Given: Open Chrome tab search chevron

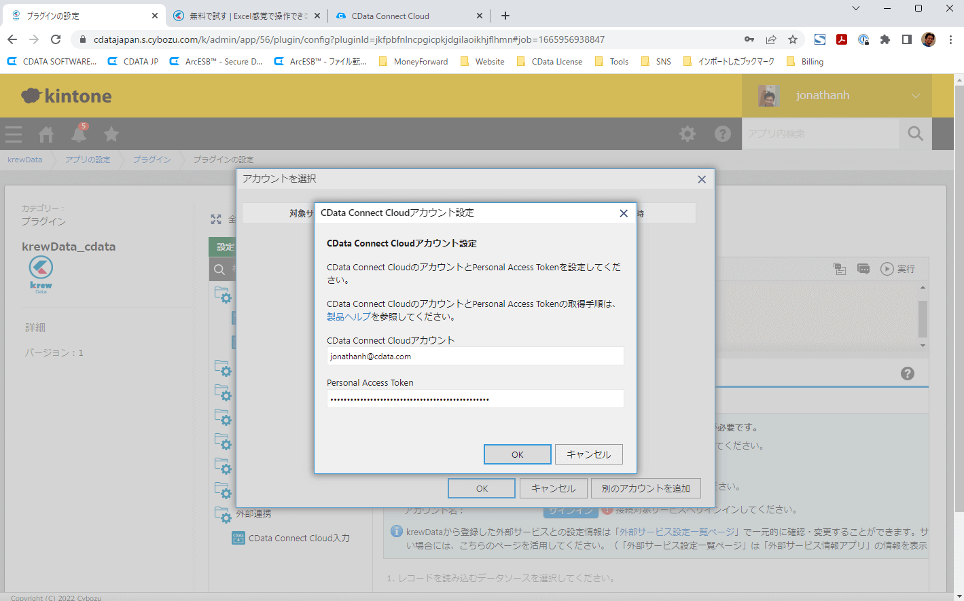Looking at the screenshot, I should pyautogui.click(x=856, y=8).
